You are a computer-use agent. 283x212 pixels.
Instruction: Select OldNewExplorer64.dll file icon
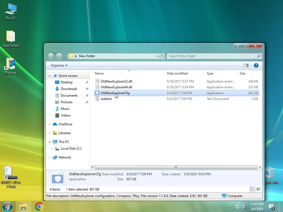coord(97,87)
